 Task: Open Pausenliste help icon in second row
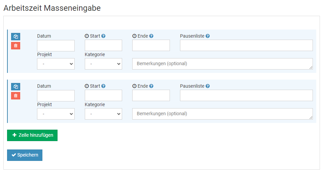(x=208, y=86)
